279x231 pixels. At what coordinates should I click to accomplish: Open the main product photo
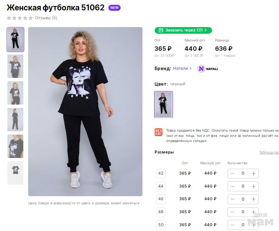pyautogui.click(x=85, y=111)
